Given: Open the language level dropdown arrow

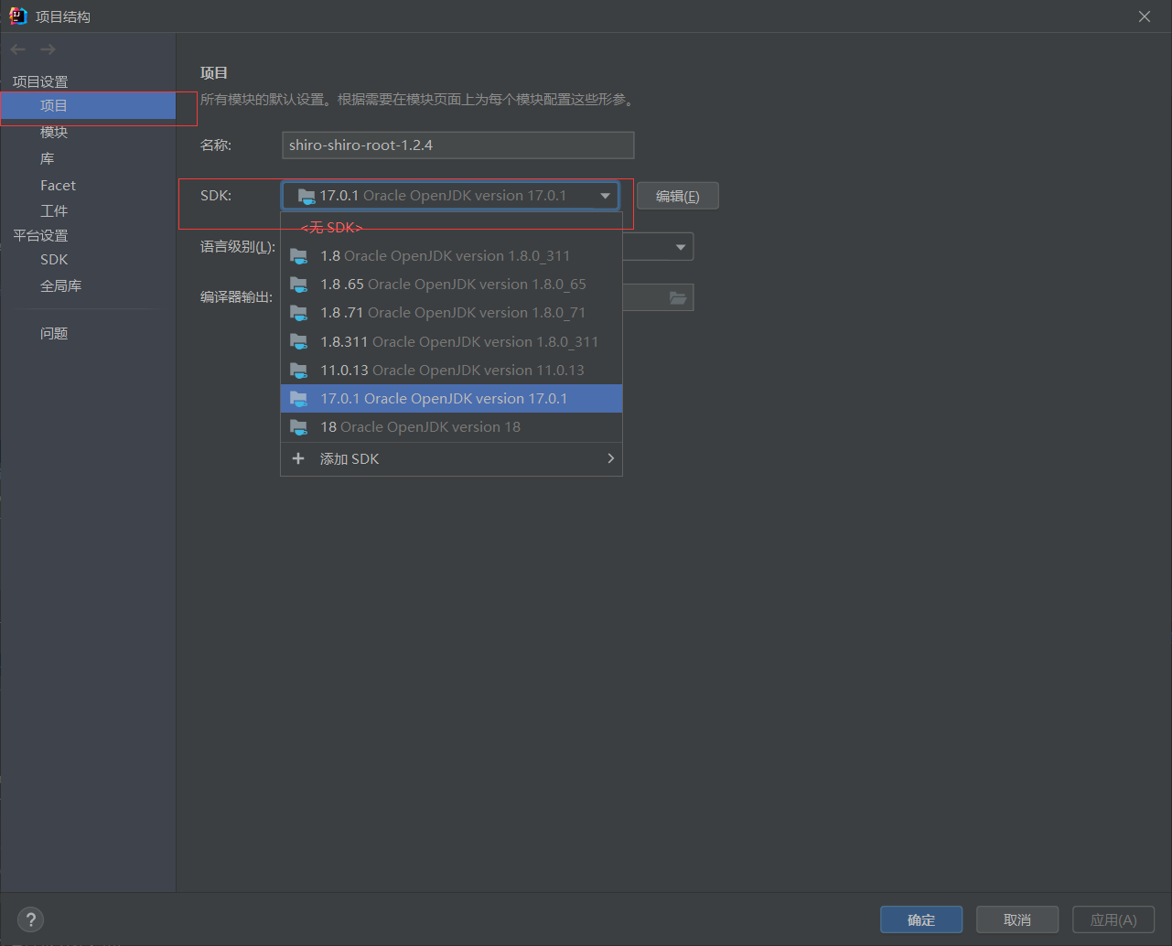Looking at the screenshot, I should coord(680,247).
